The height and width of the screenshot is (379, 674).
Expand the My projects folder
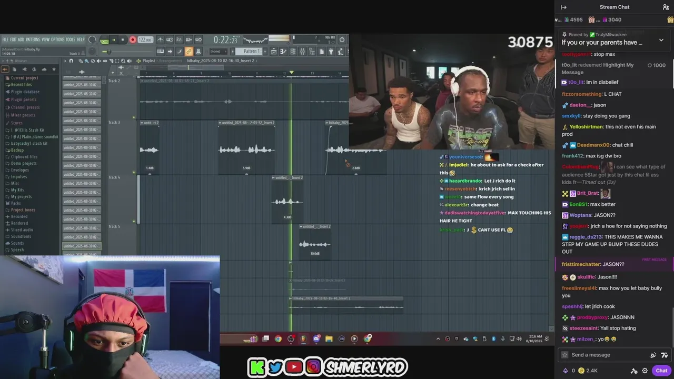point(21,196)
